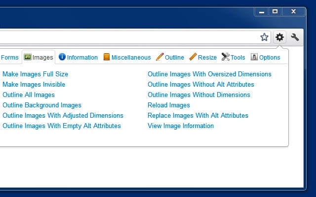The height and width of the screenshot is (197, 316).
Task: Open the Information tab
Action: coord(78,58)
